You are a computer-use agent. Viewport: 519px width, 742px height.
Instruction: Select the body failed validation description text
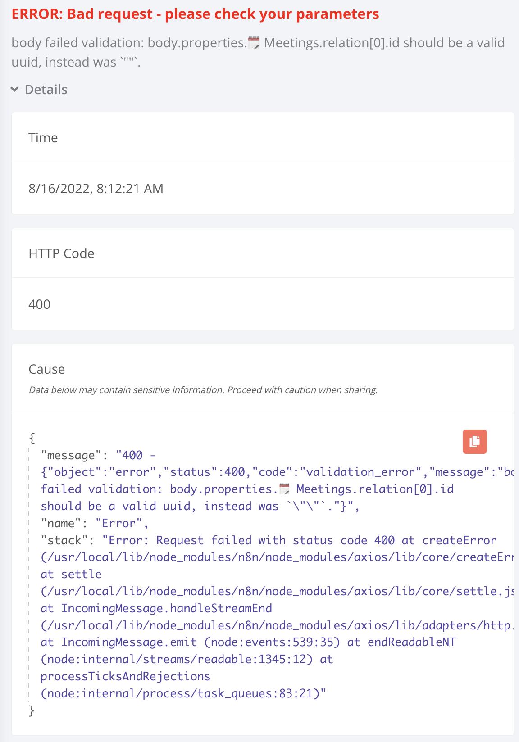tap(258, 52)
